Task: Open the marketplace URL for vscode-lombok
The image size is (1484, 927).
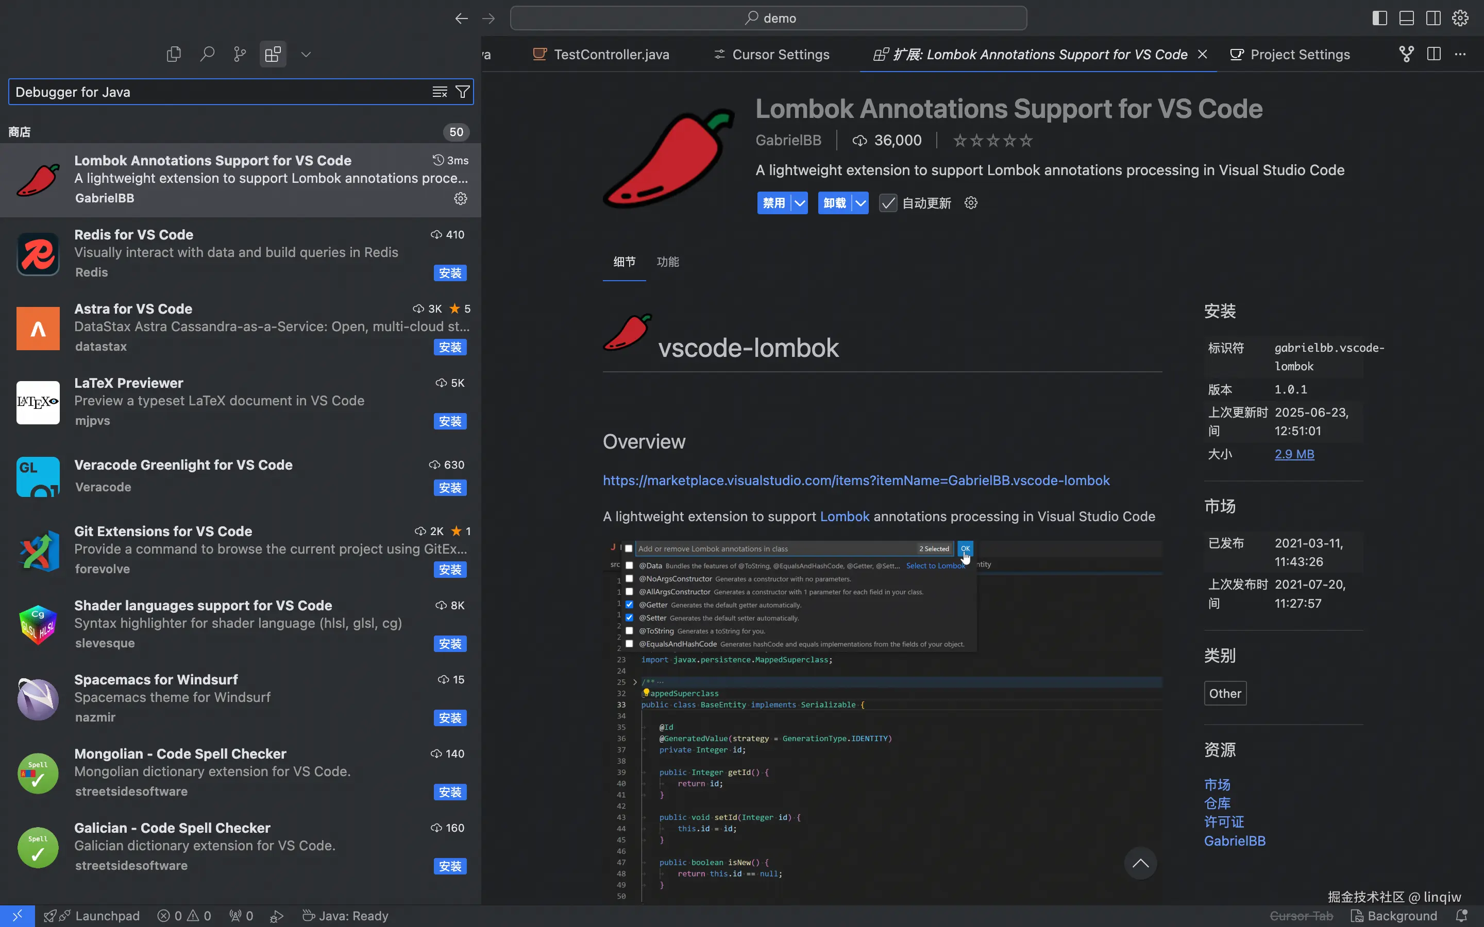Action: coord(856,480)
